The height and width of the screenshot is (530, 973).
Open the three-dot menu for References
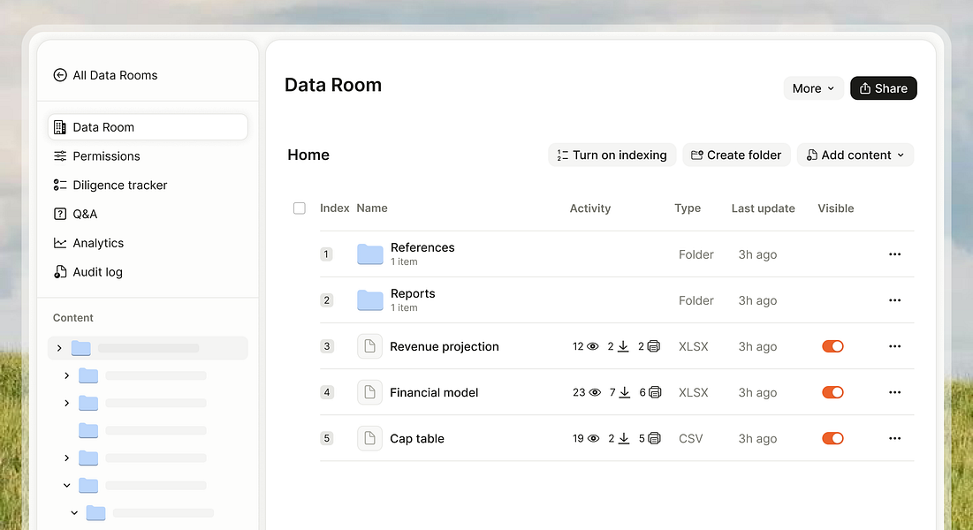[x=894, y=254]
